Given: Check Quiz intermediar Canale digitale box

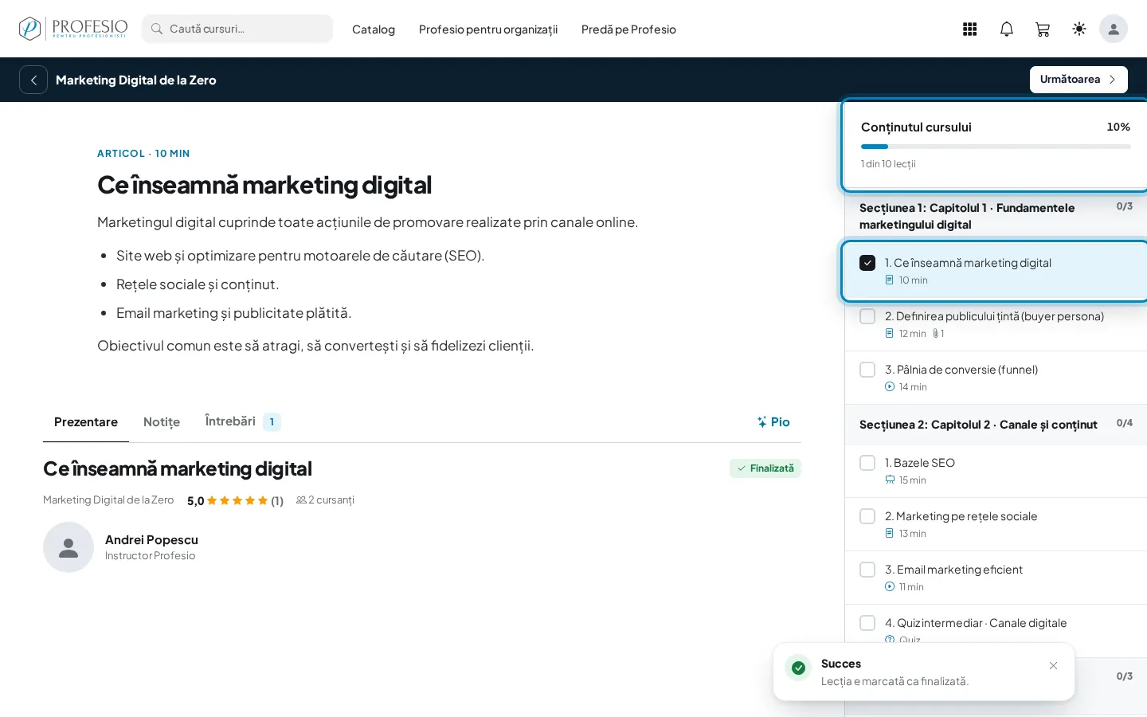Looking at the screenshot, I should click(867, 623).
